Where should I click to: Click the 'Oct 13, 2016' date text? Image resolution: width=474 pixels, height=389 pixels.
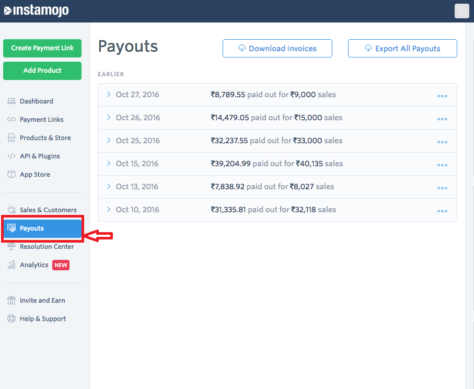[137, 186]
